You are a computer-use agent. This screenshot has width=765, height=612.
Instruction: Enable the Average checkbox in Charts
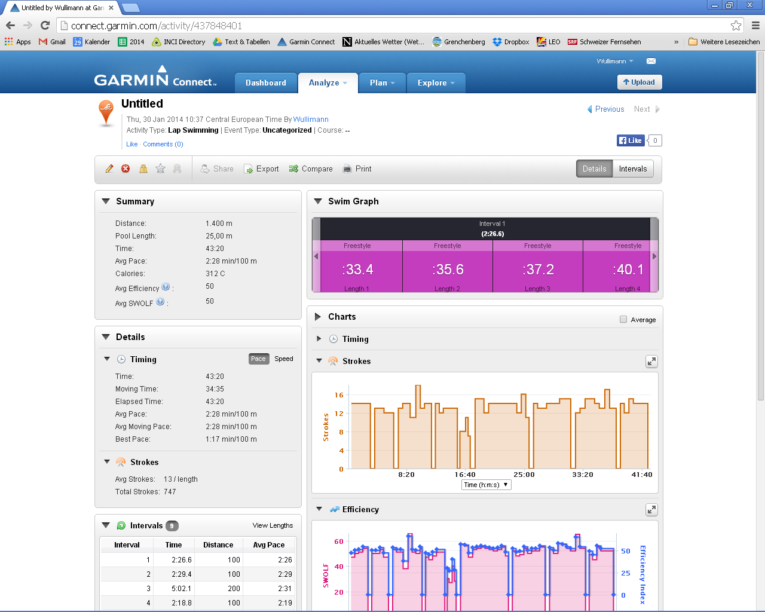623,320
